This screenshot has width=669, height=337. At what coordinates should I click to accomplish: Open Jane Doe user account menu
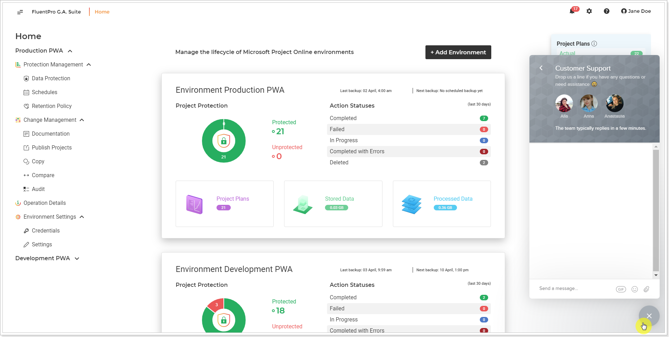[x=636, y=11]
